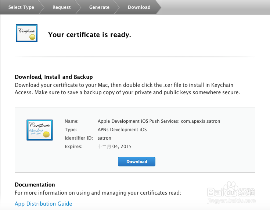Click the Keychain Access instructions paragraph
This screenshot has width=270, height=210.
127,89
